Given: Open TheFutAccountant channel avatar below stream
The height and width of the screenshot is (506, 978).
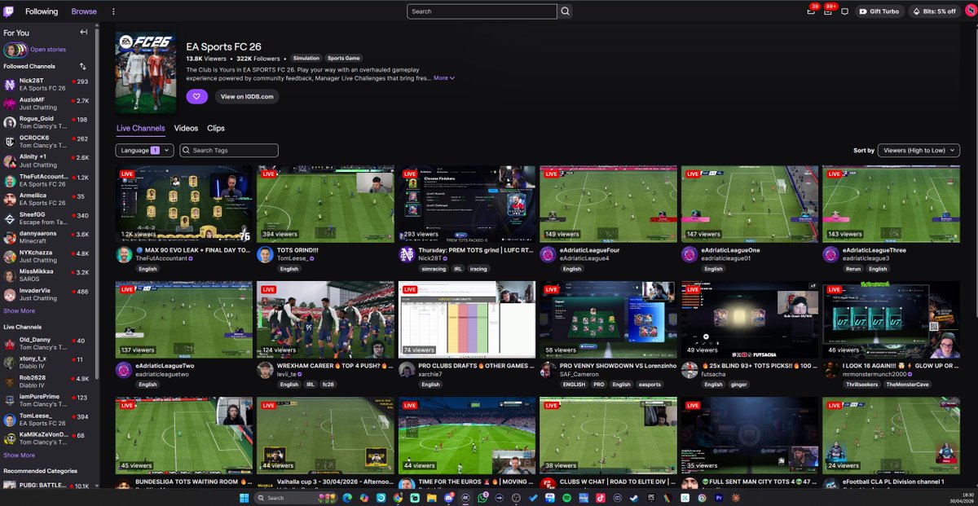Looking at the screenshot, I should [x=123, y=255].
